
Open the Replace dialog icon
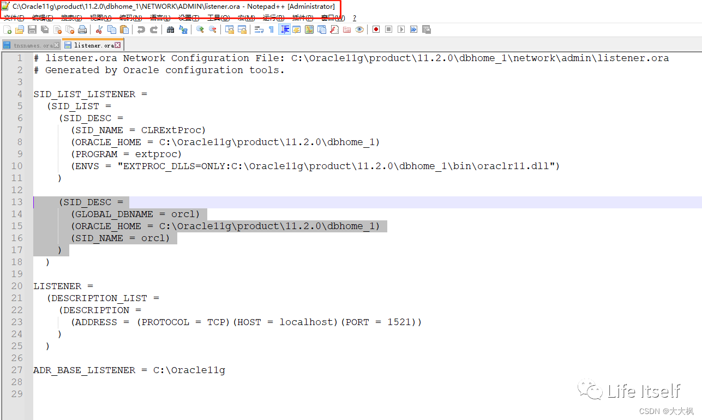[x=184, y=29]
